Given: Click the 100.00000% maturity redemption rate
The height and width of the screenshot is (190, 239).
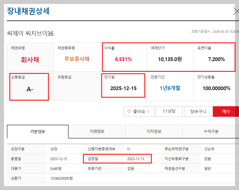Looking at the screenshot, I should coord(217,88).
